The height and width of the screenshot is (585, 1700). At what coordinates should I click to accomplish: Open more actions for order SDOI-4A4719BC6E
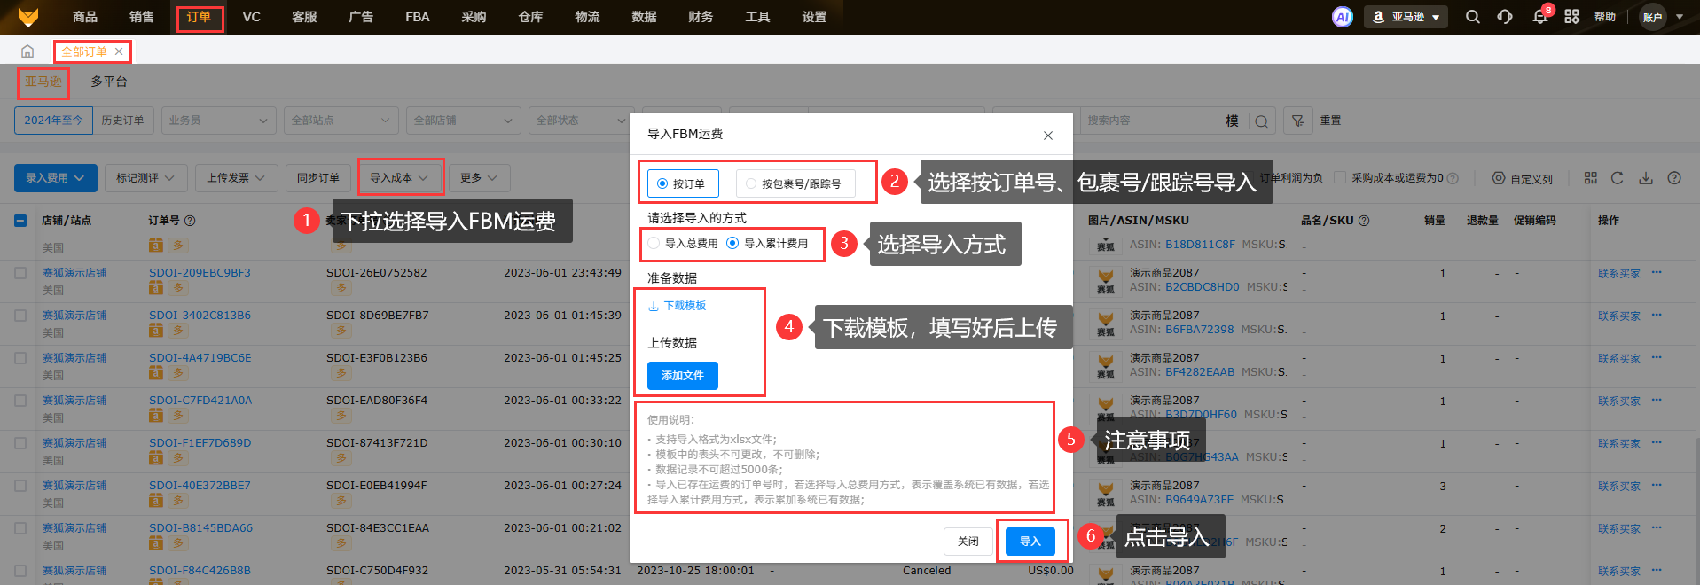coord(1657,358)
